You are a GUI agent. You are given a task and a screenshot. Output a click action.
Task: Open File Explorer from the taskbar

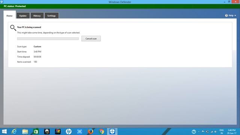pyautogui.click(x=25, y=132)
